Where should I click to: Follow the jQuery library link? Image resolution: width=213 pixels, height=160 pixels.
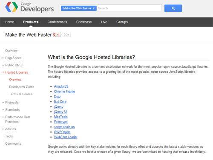pos(59,107)
